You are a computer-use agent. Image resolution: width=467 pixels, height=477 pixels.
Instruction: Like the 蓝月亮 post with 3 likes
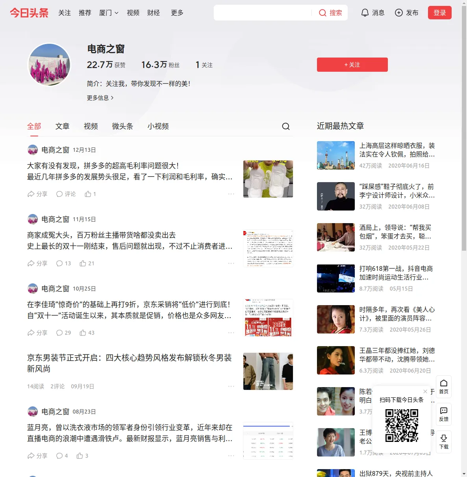tap(82, 456)
